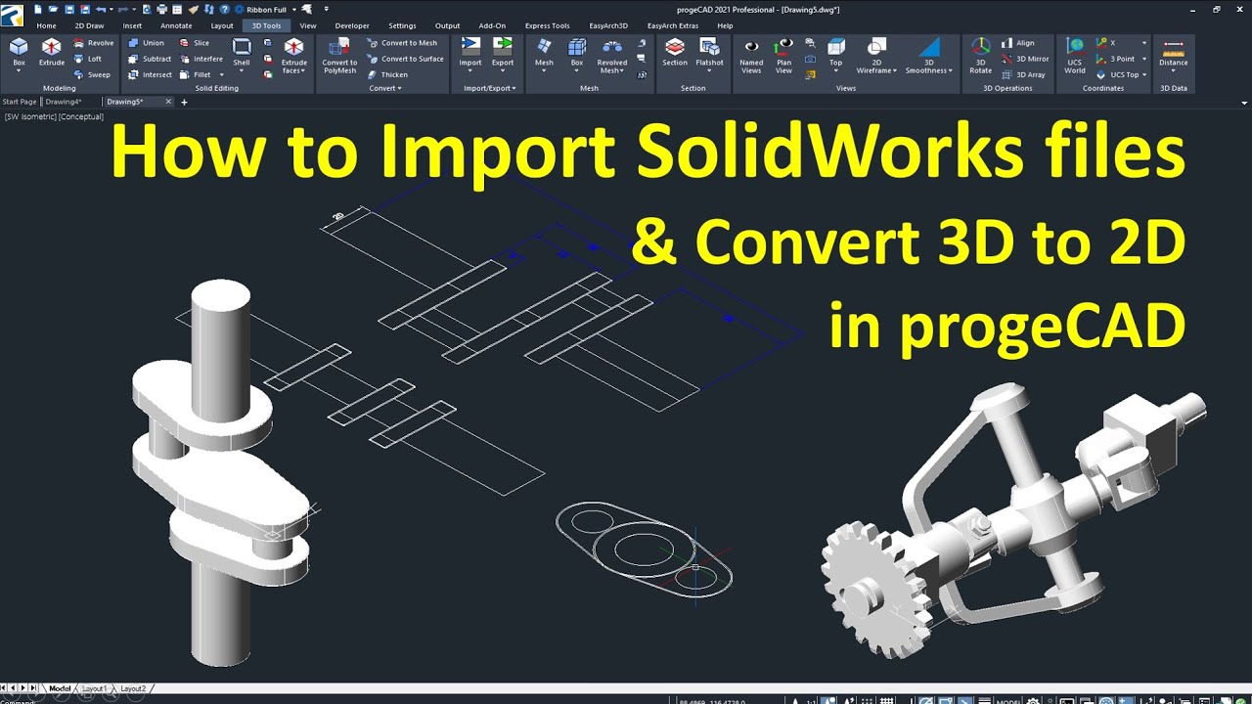The width and height of the screenshot is (1252, 704).
Task: Pick the Loft tool
Action: 88,59
